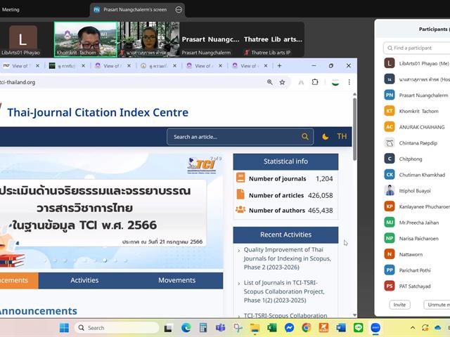Select participant PAT Satchayad in list

(x=417, y=286)
